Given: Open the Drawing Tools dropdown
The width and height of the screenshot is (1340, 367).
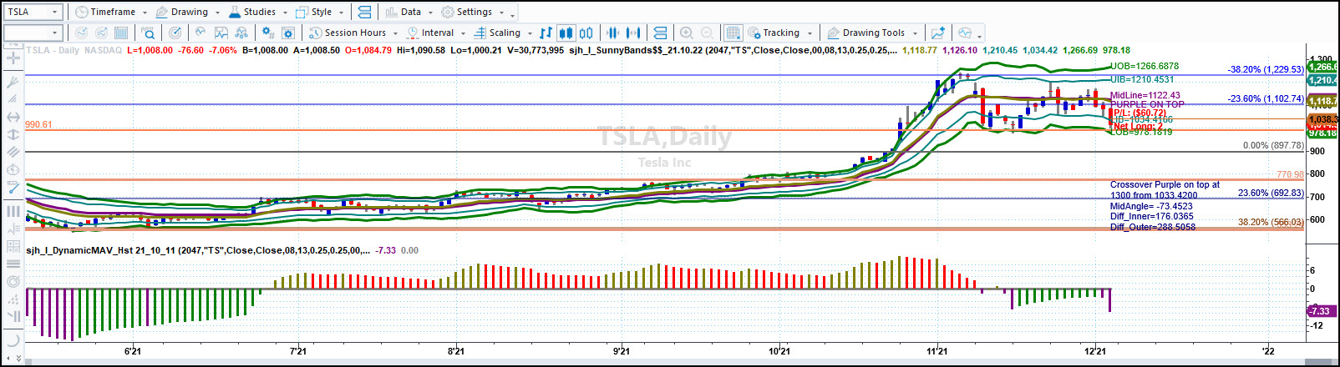Looking at the screenshot, I should [x=872, y=33].
